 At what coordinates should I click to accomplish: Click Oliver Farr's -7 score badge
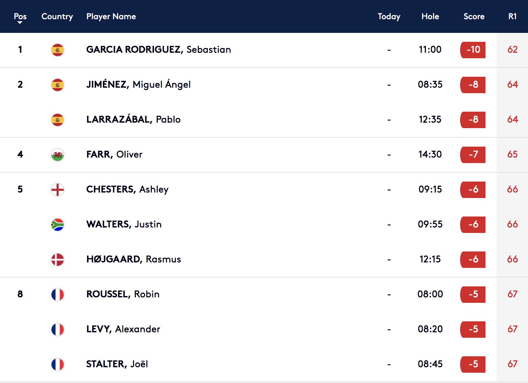coord(473,155)
